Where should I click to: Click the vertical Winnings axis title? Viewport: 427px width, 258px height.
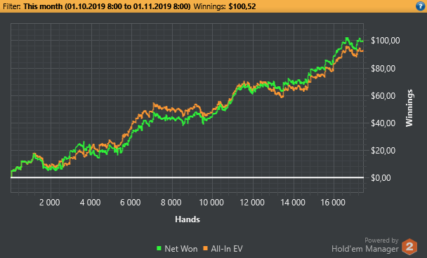pyautogui.click(x=409, y=108)
